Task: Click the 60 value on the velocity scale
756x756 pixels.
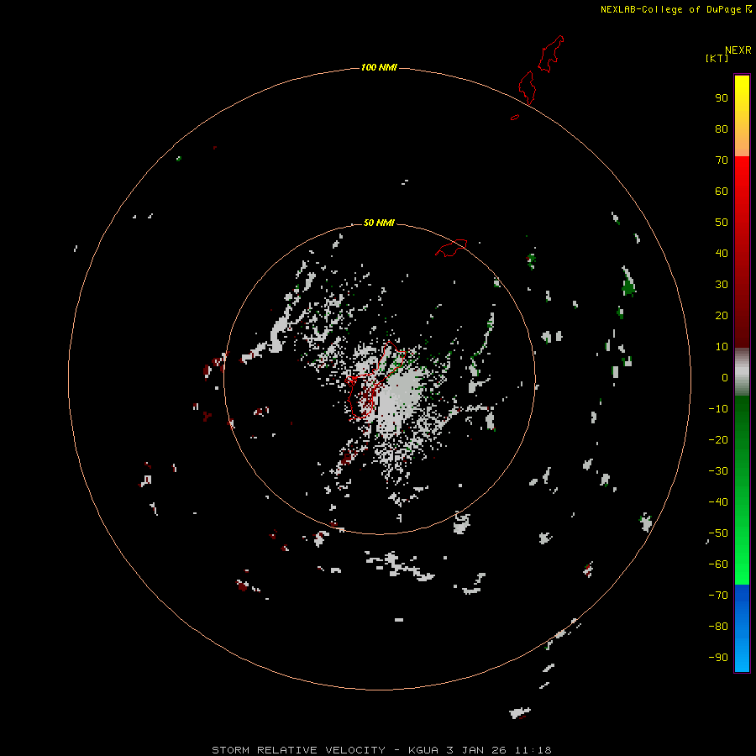Action: pos(722,192)
